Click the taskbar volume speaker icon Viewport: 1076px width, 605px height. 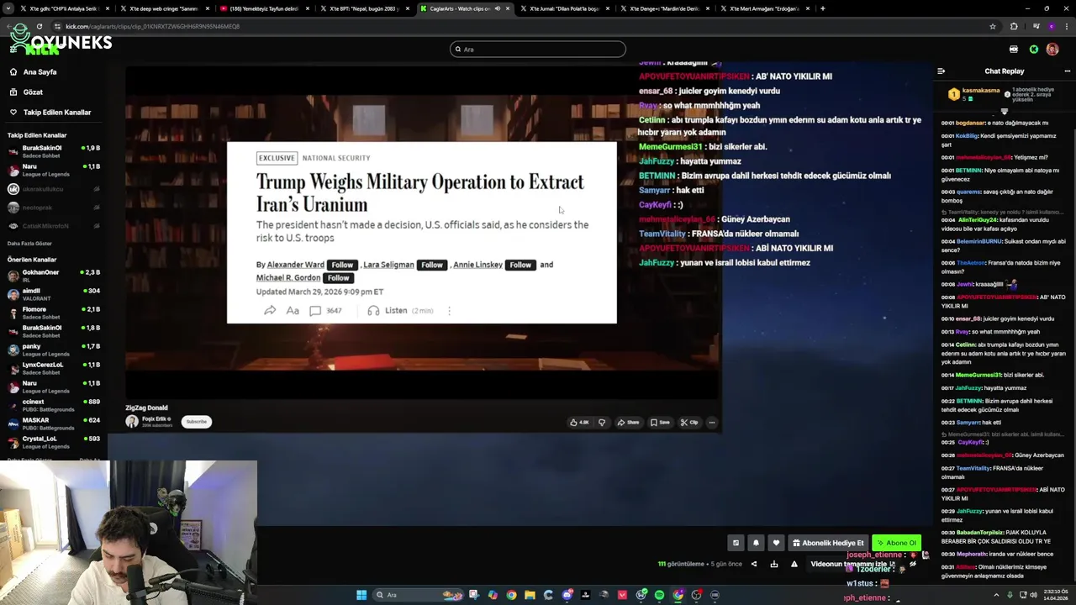point(1034,595)
